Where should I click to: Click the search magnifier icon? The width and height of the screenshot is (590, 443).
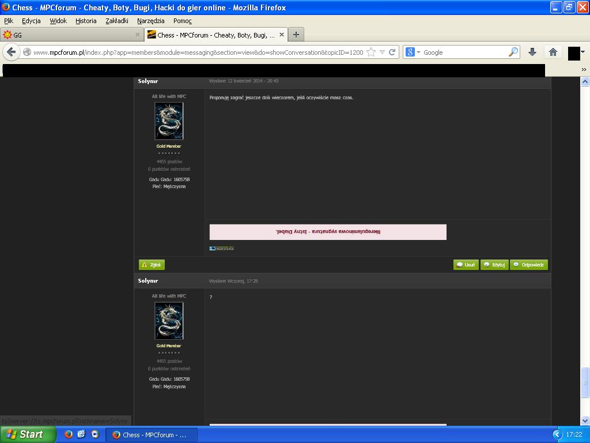[x=513, y=52]
